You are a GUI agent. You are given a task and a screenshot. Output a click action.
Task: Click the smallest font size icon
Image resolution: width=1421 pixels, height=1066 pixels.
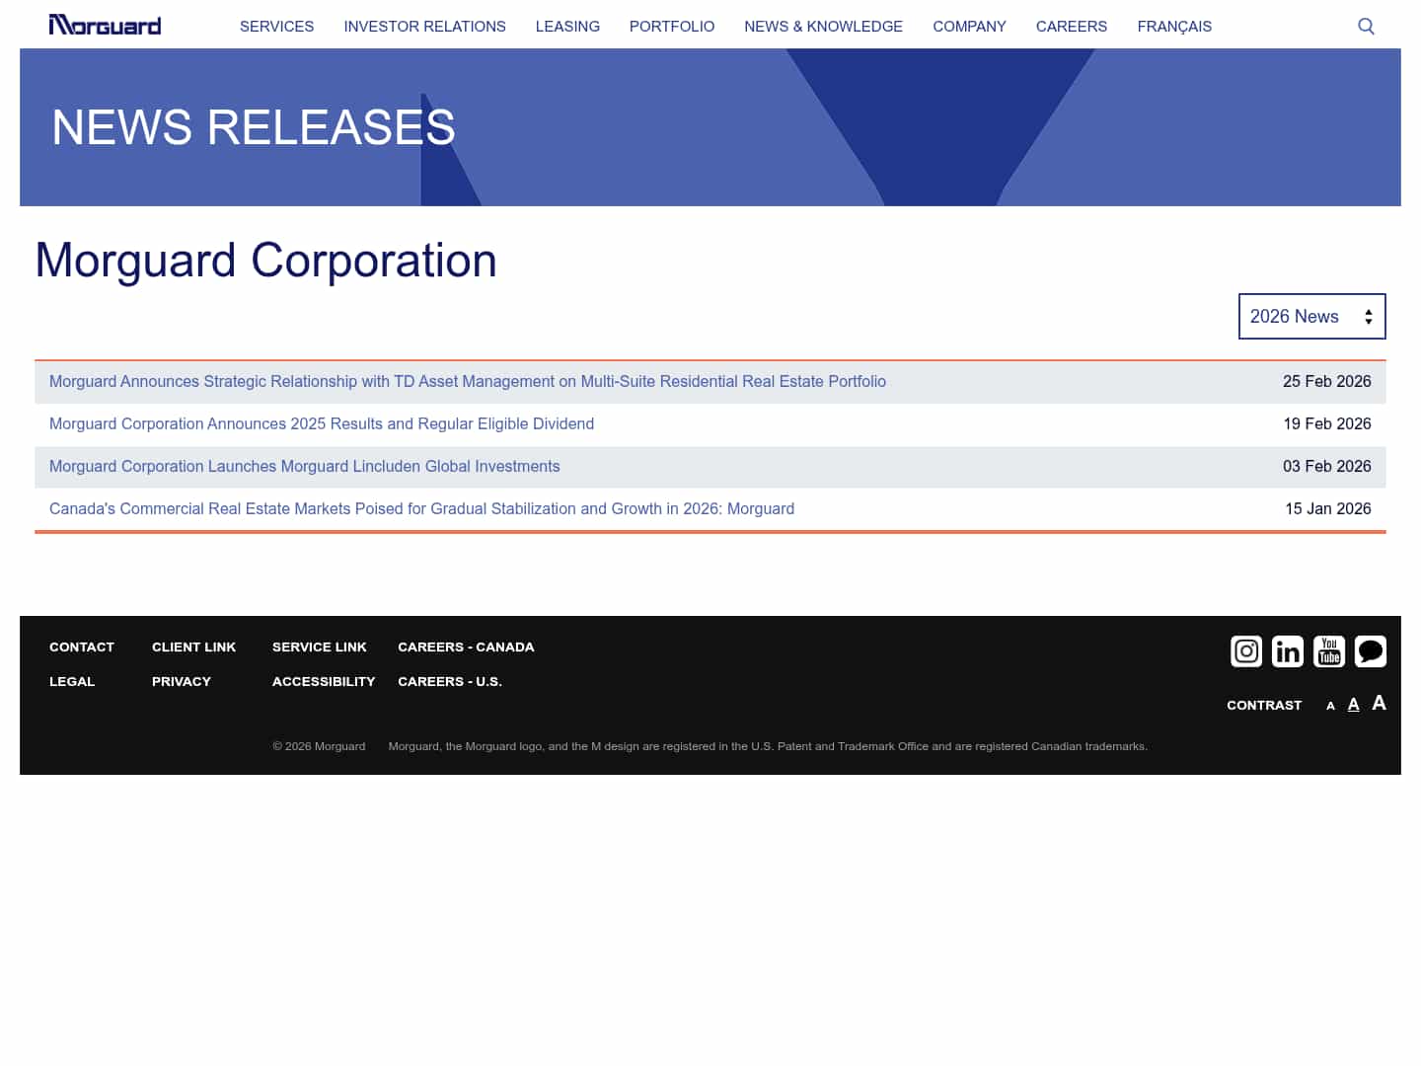(1330, 706)
